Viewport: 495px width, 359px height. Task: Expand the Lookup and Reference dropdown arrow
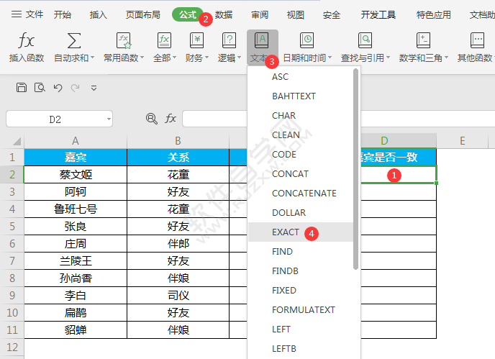point(388,58)
